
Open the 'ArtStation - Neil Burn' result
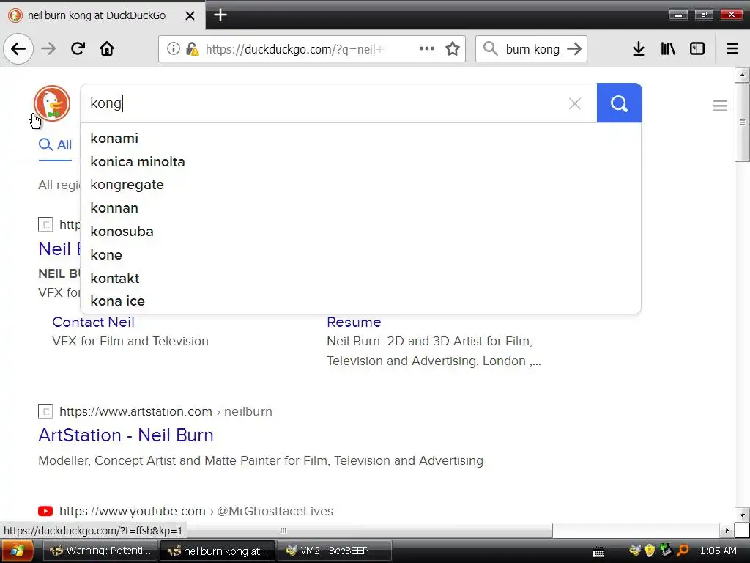click(x=126, y=435)
